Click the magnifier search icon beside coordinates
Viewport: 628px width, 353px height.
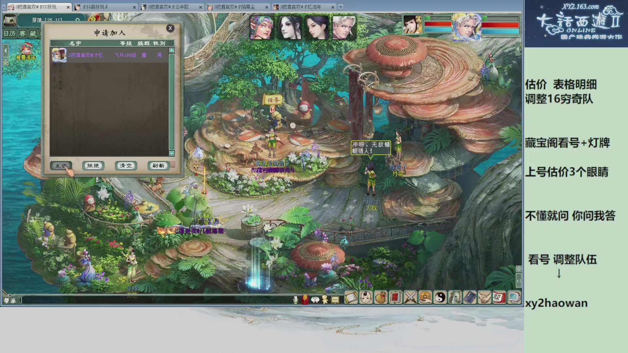click(x=78, y=20)
